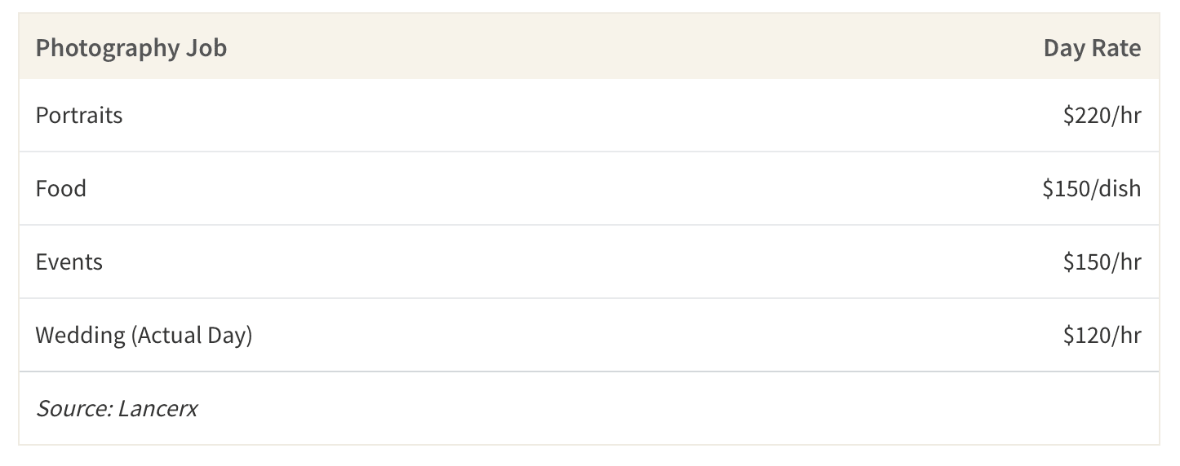Image resolution: width=1180 pixels, height=466 pixels.
Task: Select the Portraits row label
Action: point(79,115)
